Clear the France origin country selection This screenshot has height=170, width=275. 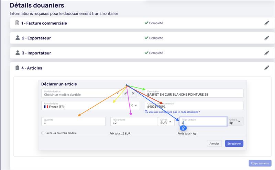pyautogui.click(x=132, y=105)
